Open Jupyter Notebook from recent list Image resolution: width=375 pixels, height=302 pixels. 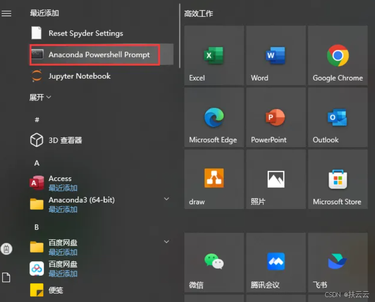101,76
